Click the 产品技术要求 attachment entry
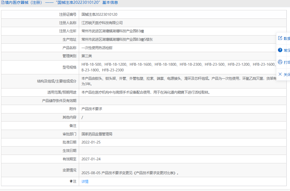Screen dimensions: 290x191 coord(92,109)
